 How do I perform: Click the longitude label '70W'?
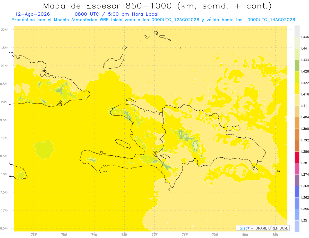215,235
